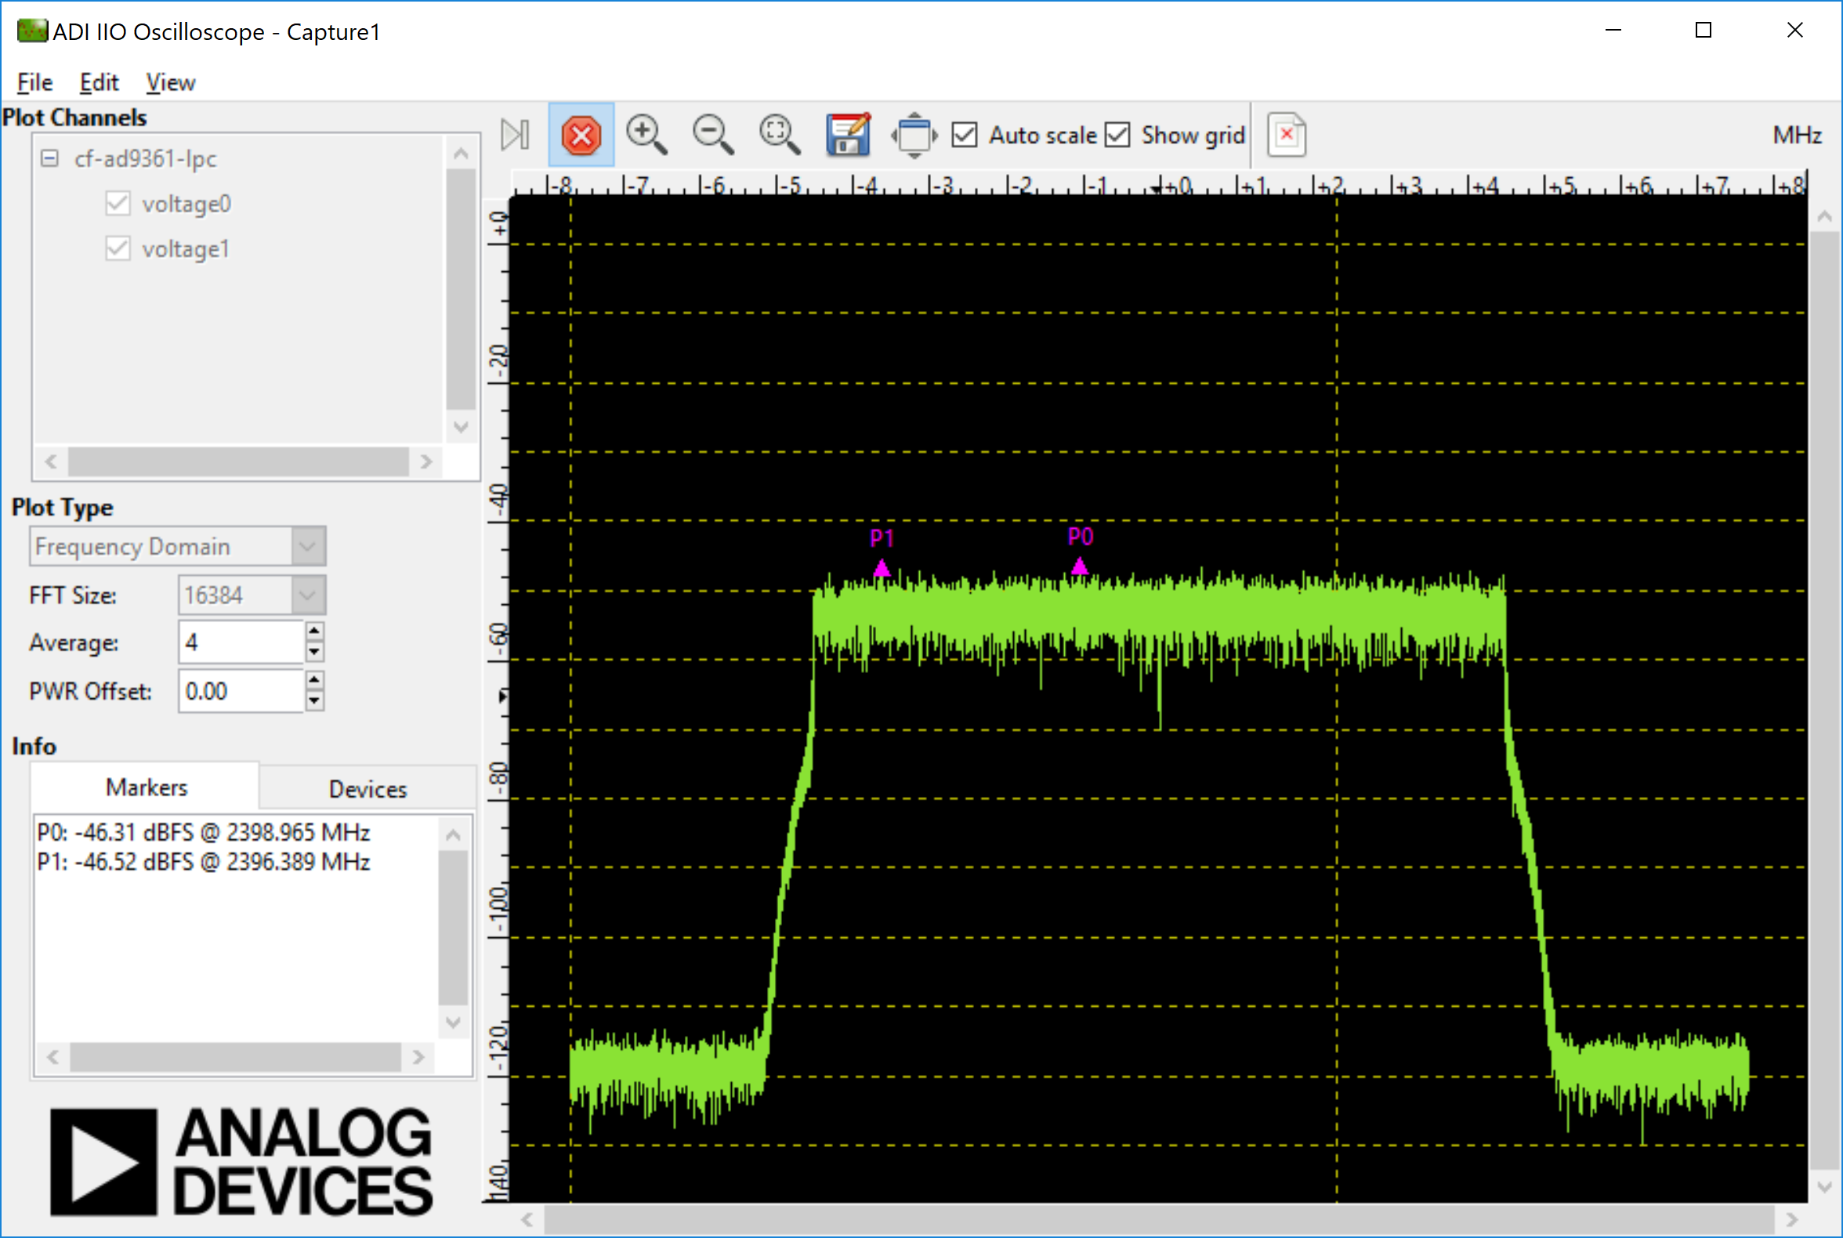Disable the Auto scale checkbox
The width and height of the screenshot is (1843, 1238).
pyautogui.click(x=964, y=135)
